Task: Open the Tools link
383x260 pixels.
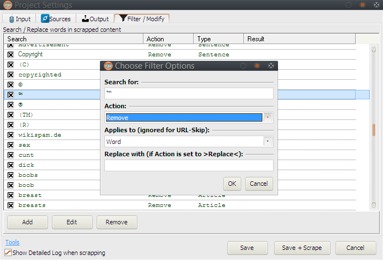Action: (x=12, y=242)
